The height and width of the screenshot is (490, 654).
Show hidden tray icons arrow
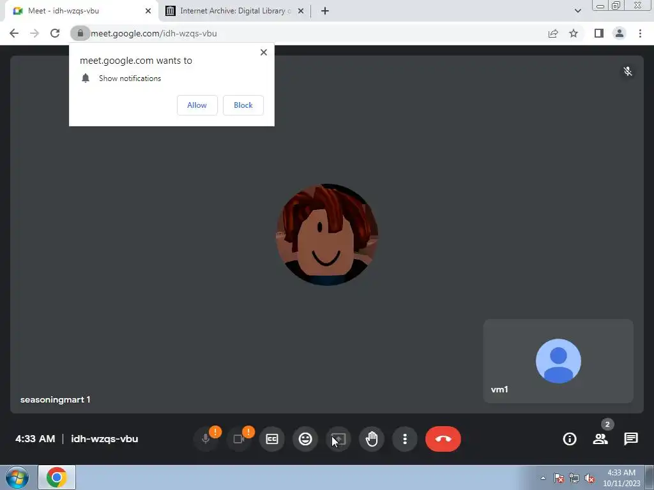tap(543, 478)
